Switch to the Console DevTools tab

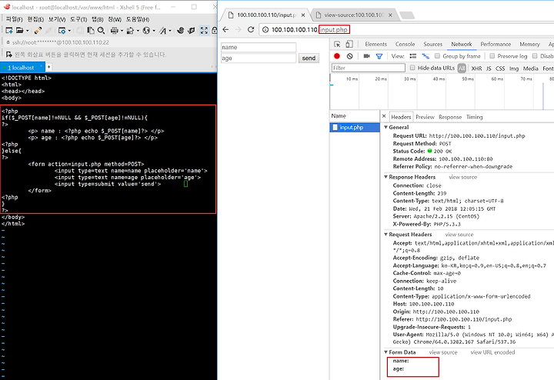[405, 44]
